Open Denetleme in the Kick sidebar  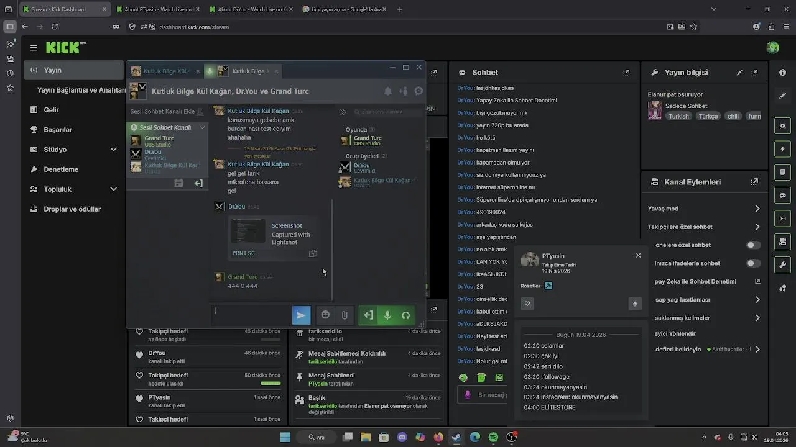(75, 169)
